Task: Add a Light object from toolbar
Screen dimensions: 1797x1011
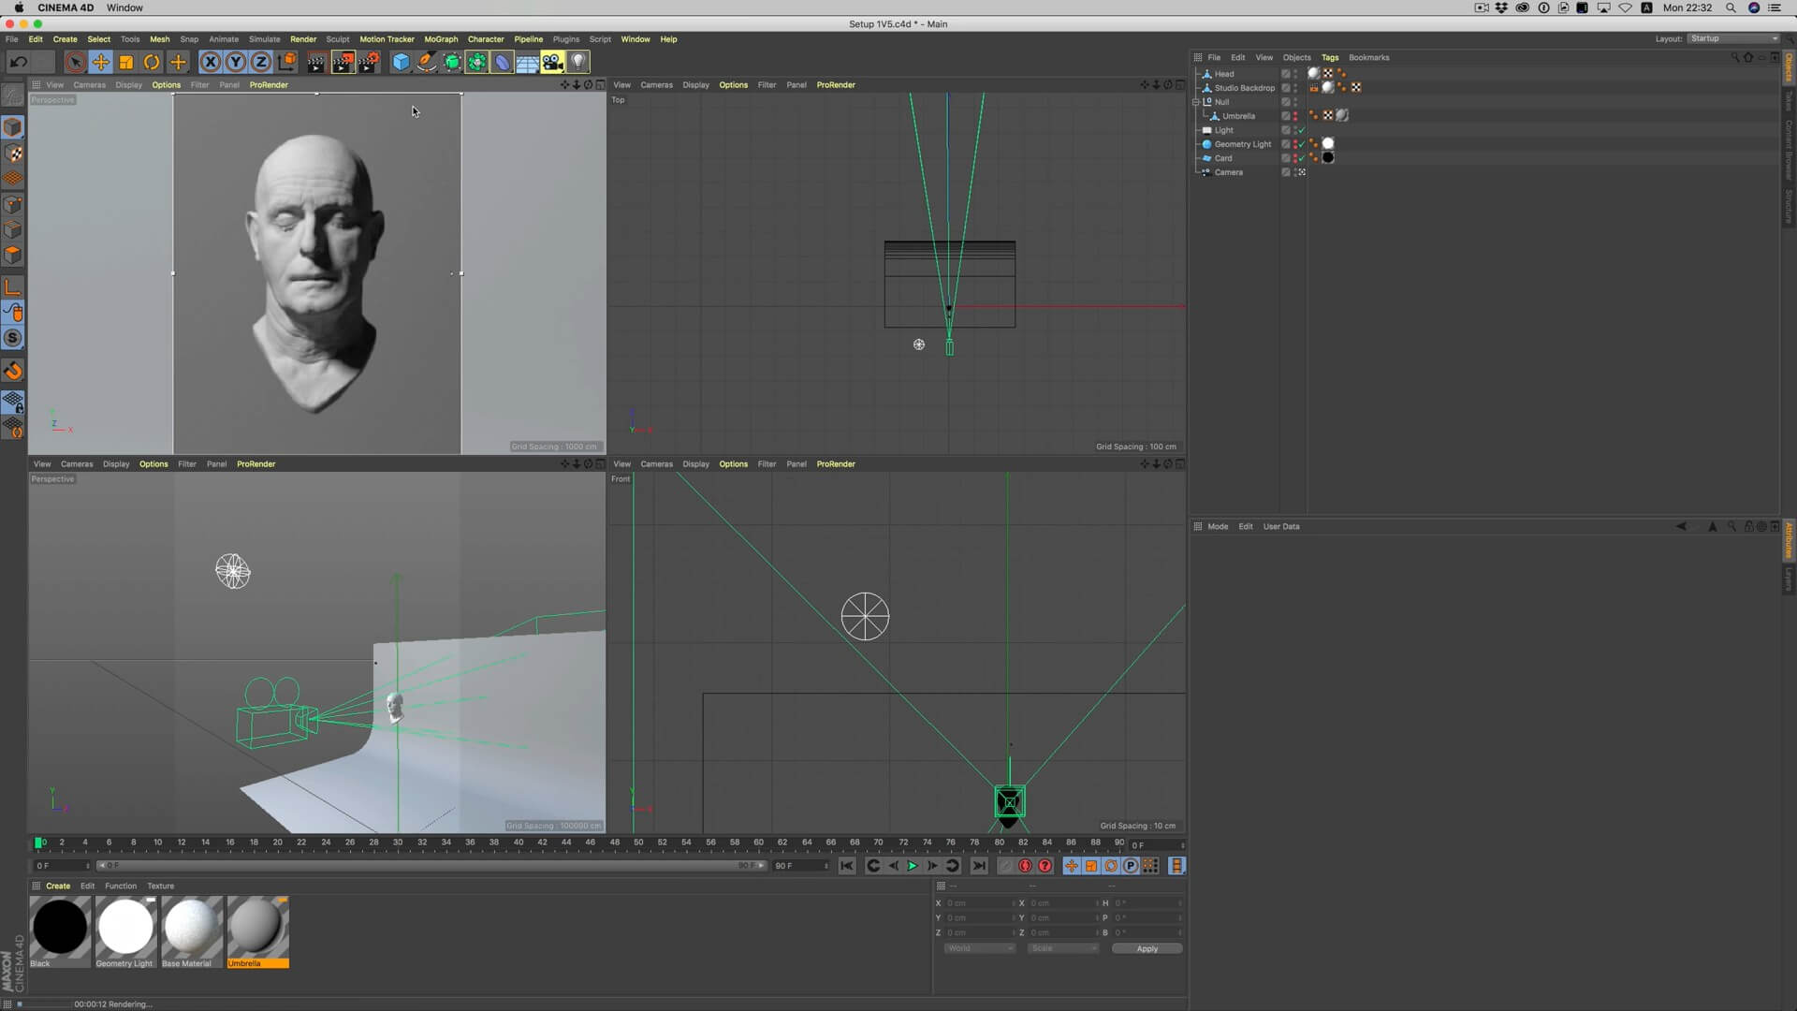Action: (578, 62)
